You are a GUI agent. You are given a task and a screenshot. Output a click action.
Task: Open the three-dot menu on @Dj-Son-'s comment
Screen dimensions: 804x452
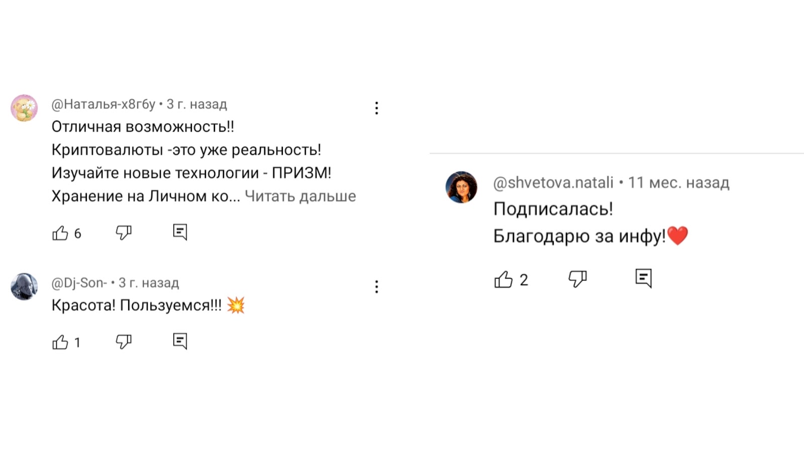tap(376, 286)
